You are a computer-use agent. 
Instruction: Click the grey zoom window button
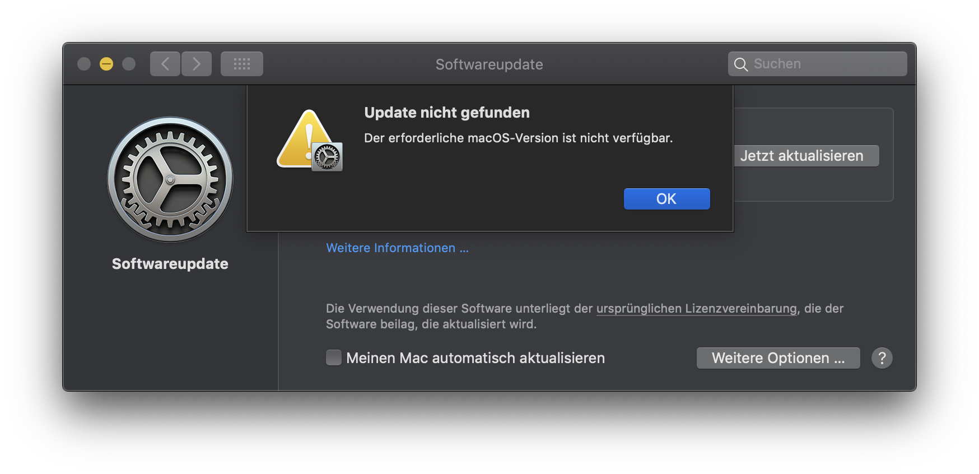click(129, 64)
